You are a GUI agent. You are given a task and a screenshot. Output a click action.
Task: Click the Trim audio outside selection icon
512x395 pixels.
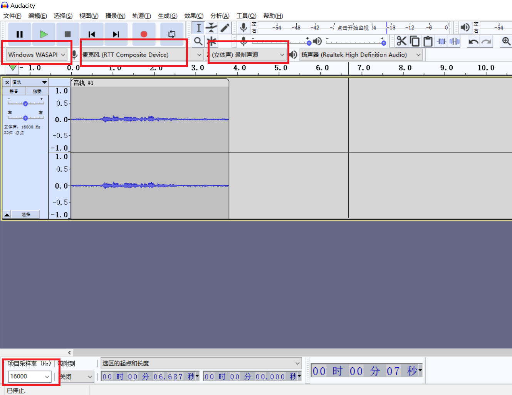tap(441, 41)
